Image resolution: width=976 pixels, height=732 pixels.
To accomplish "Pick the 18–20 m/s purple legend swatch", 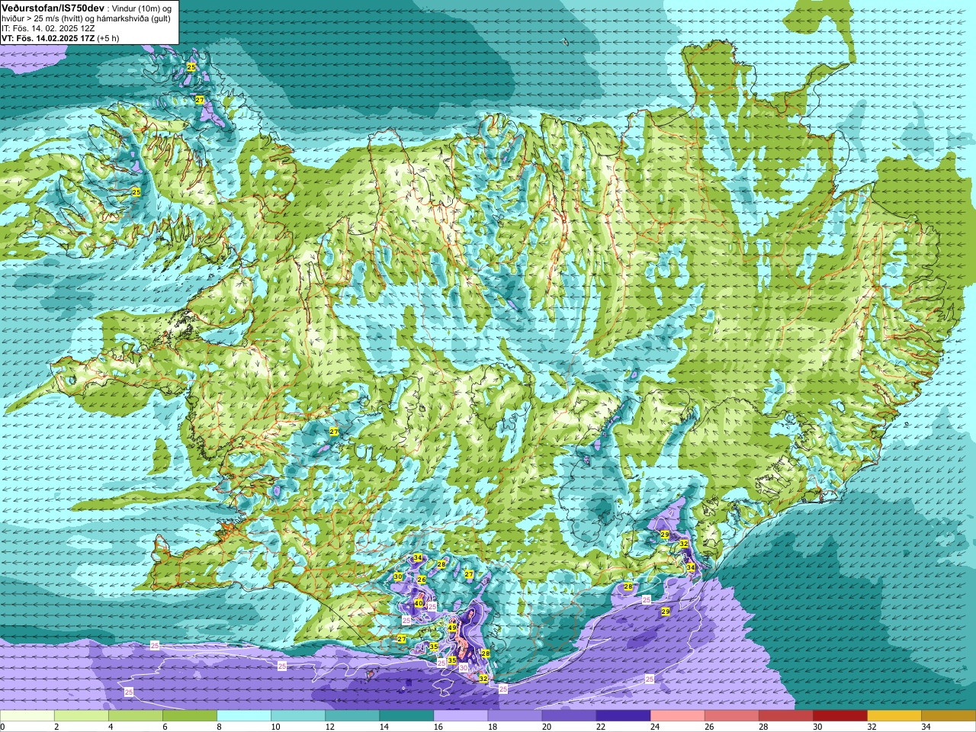I will [515, 716].
